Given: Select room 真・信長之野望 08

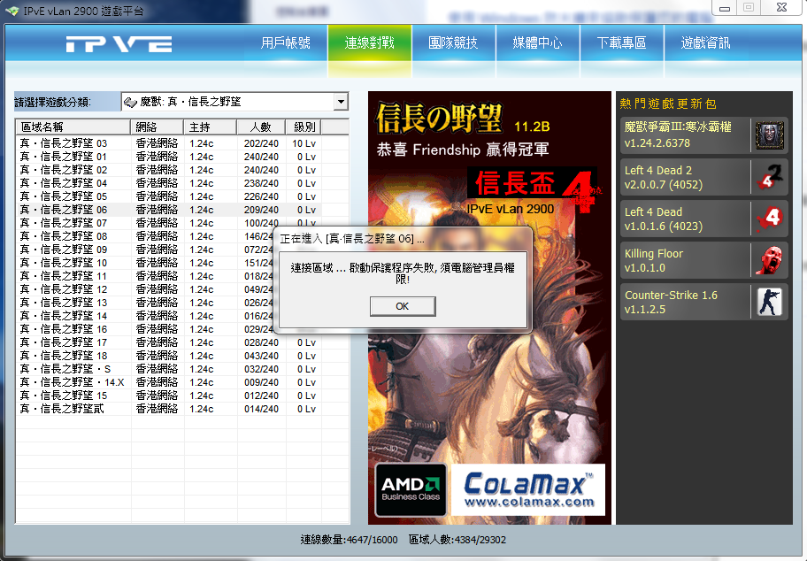Looking at the screenshot, I should (x=145, y=236).
